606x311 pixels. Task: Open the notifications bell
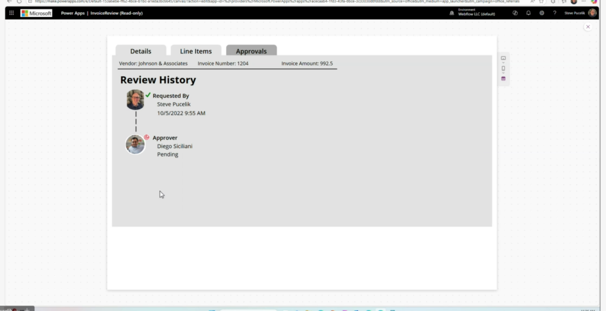pyautogui.click(x=528, y=13)
